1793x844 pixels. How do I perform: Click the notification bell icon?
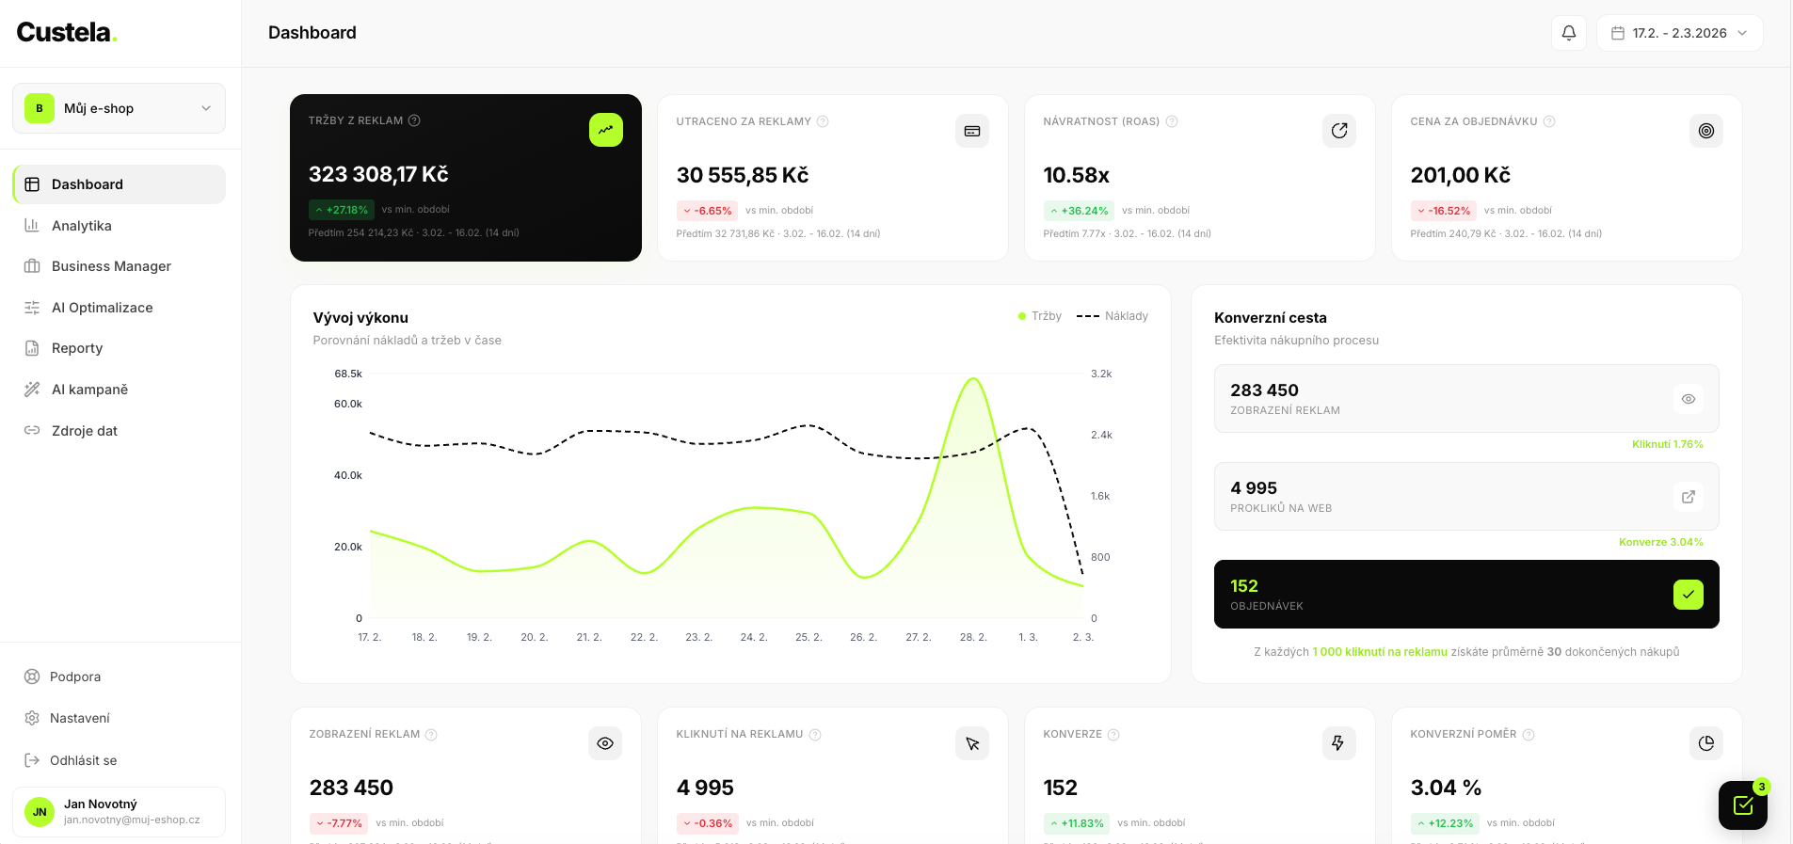pyautogui.click(x=1568, y=33)
